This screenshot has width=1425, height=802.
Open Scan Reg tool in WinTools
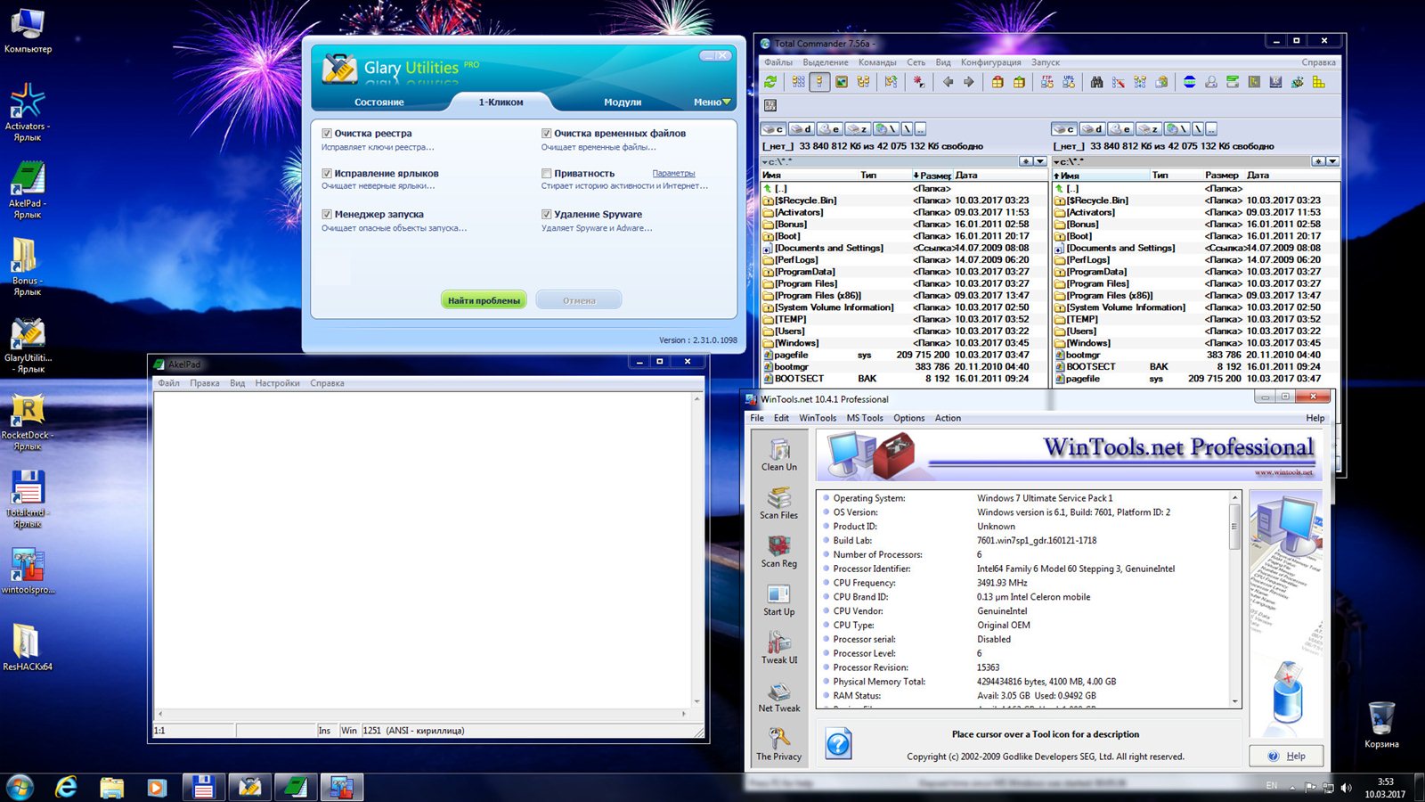778,551
